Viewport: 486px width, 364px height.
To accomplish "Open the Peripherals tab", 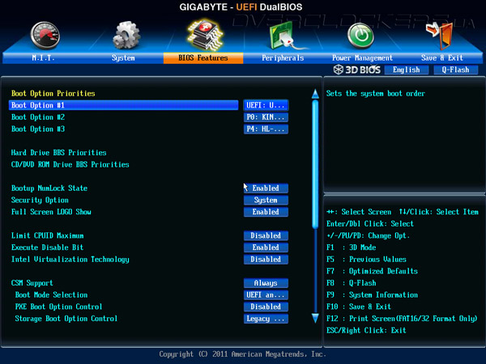I will (283, 58).
